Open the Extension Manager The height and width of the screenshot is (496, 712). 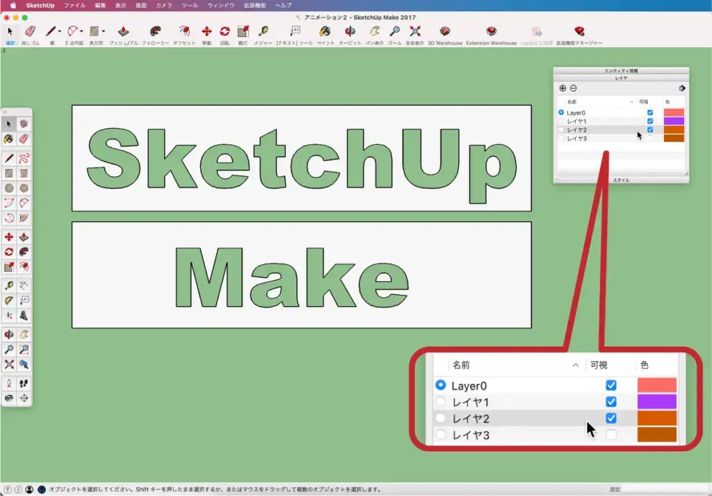point(578,32)
